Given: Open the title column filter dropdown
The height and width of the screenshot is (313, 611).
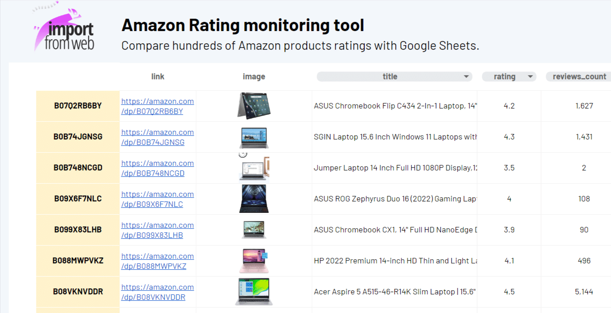Looking at the screenshot, I should 466,77.
